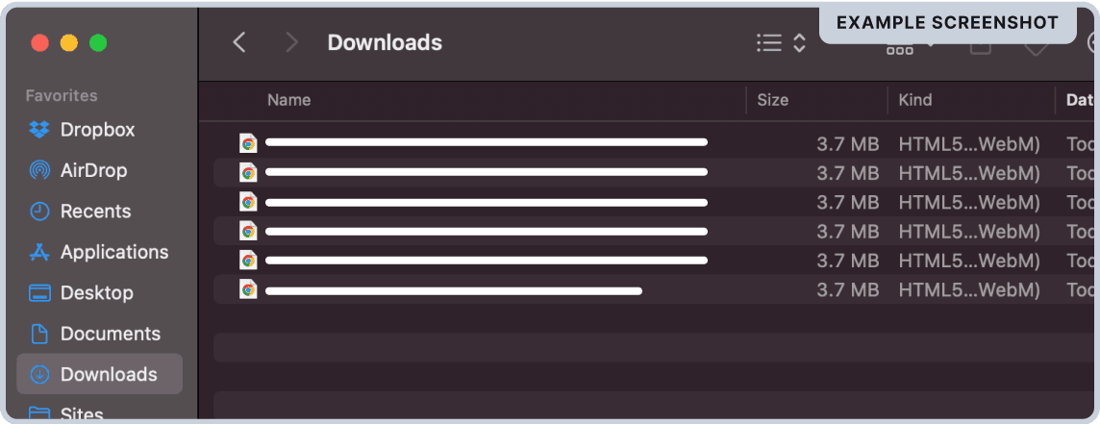Go back using the left chevron
The height and width of the screenshot is (424, 1100).
(x=239, y=42)
